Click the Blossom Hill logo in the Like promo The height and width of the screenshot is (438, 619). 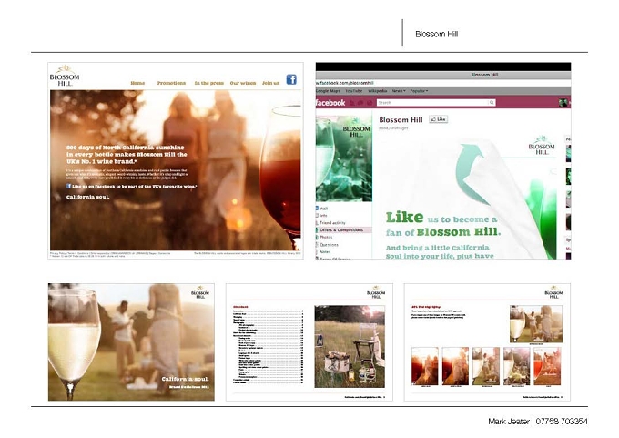(x=542, y=145)
